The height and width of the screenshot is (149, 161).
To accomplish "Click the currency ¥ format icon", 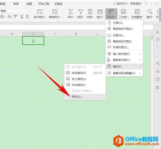I will 2,17.
